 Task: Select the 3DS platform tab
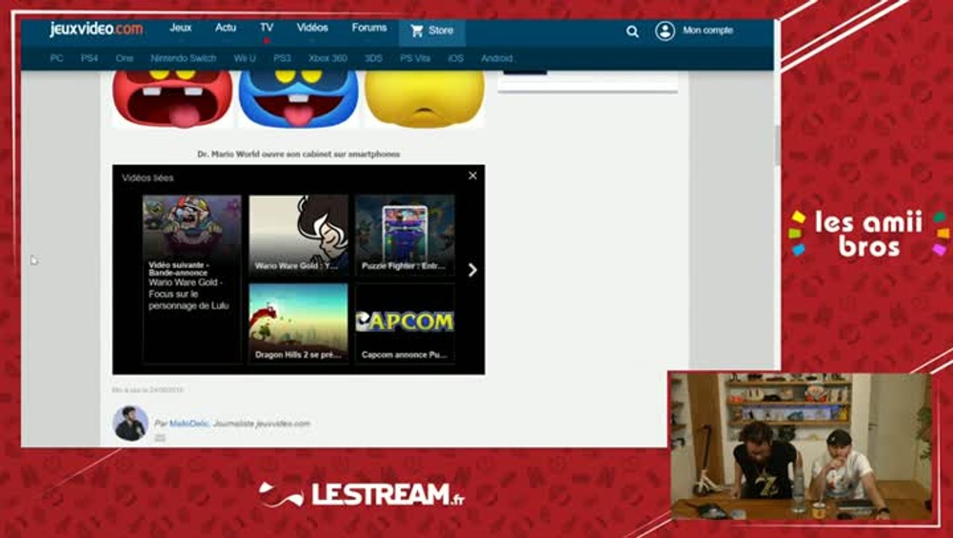tap(373, 58)
